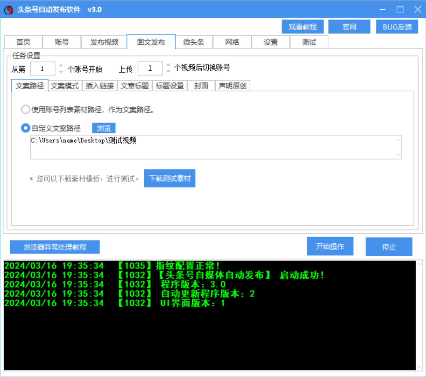Open 浏览器异常处理教程 tutorial button
The height and width of the screenshot is (377, 426).
(x=54, y=247)
